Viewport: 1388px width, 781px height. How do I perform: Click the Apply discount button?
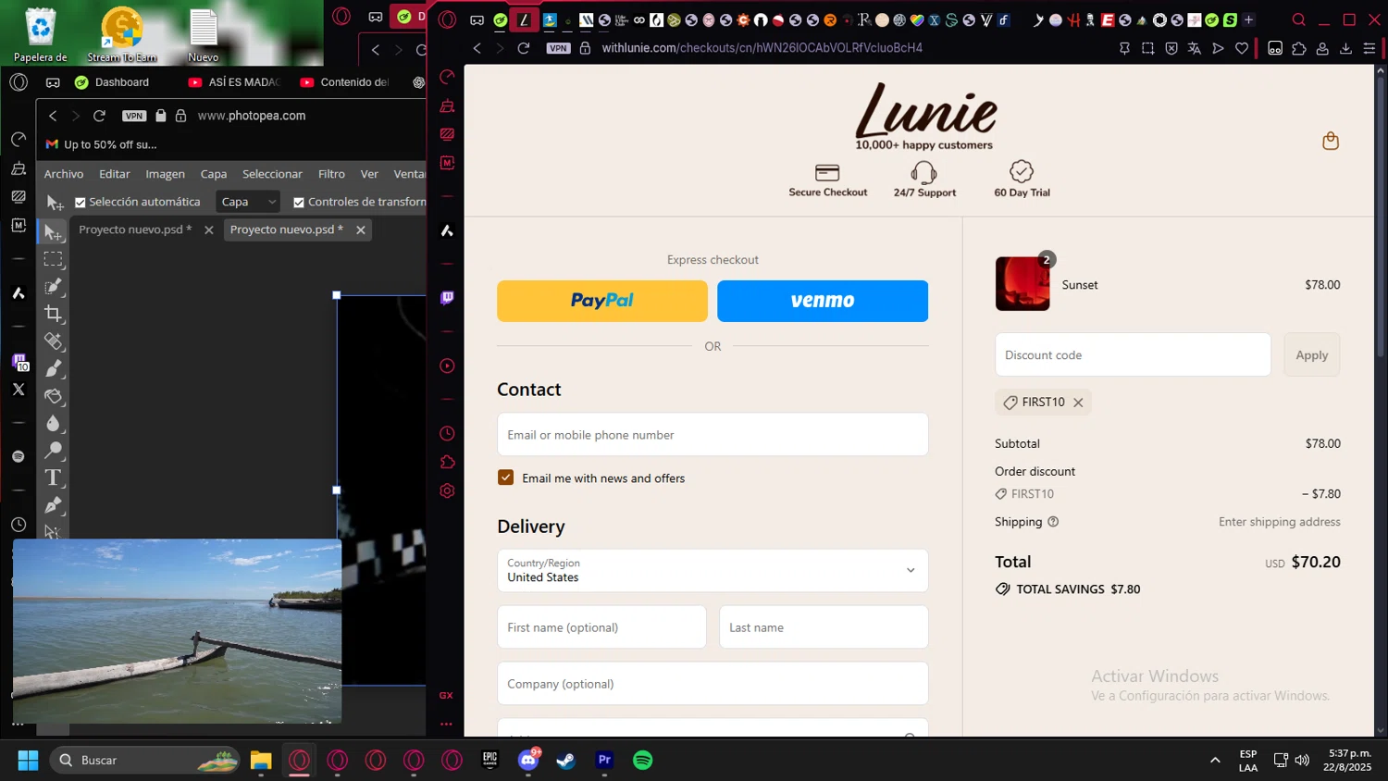coord(1311,355)
